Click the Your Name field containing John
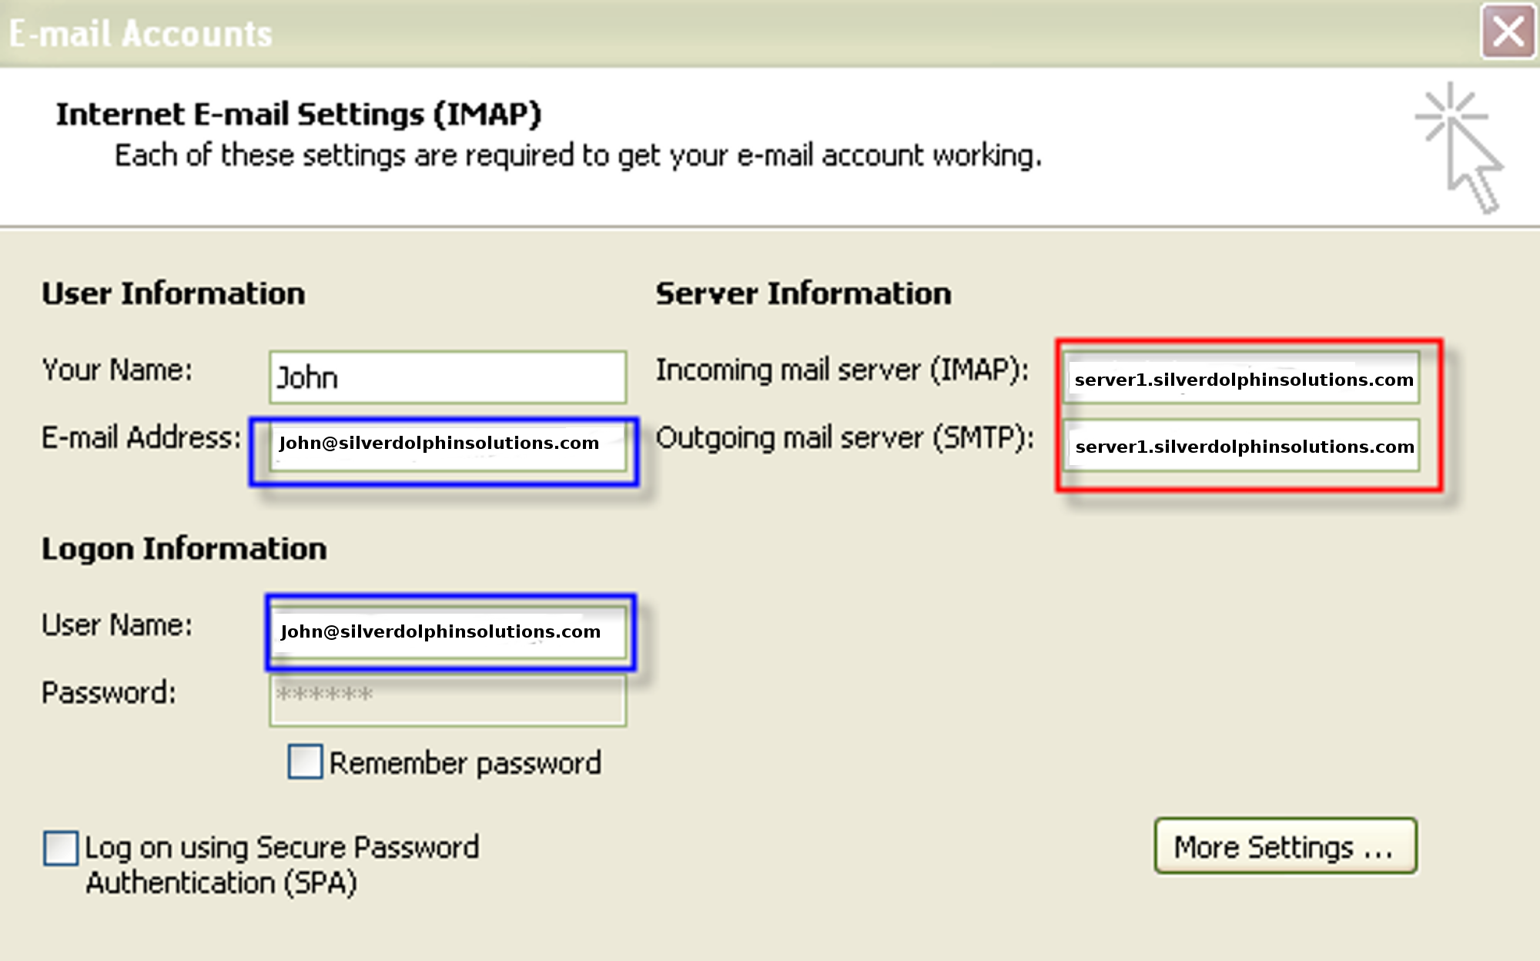Viewport: 1540px width, 961px height. click(x=447, y=377)
